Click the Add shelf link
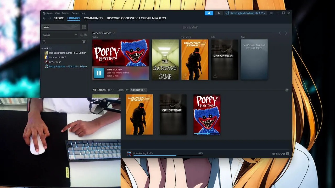335x188 pixels. (x=192, y=27)
